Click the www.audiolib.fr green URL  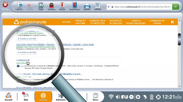click(40, 47)
